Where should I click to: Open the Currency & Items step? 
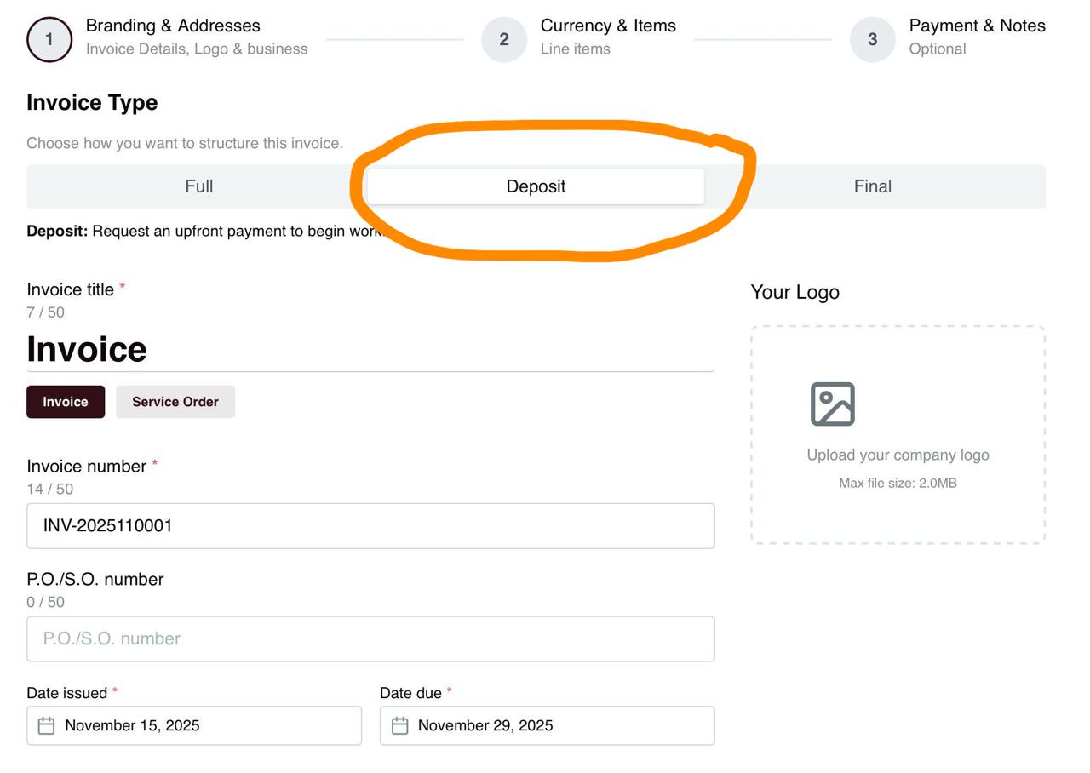click(x=608, y=26)
